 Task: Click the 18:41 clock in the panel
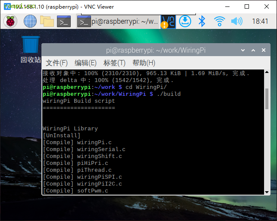[260, 21]
